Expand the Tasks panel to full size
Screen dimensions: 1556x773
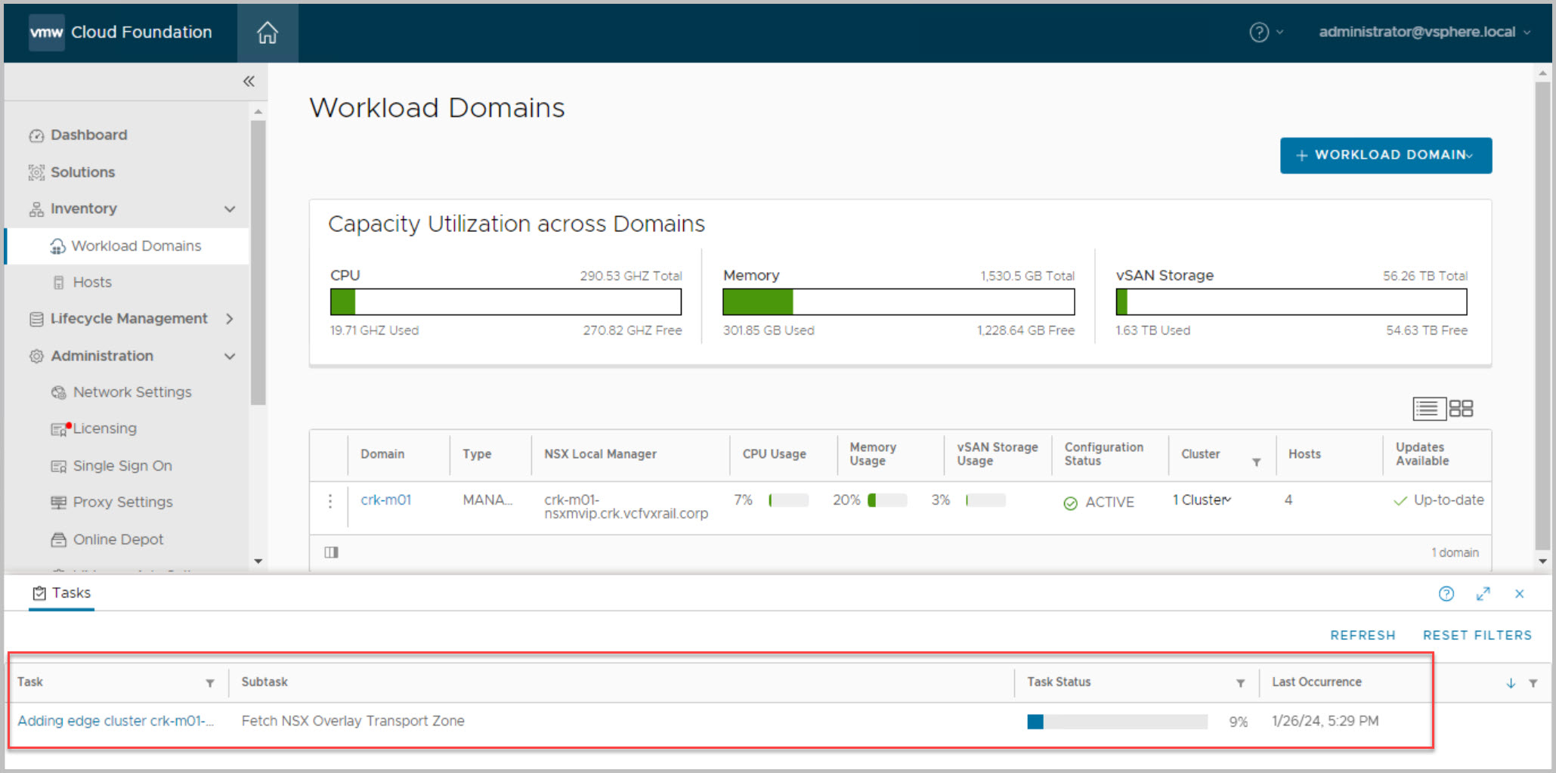[x=1483, y=594]
